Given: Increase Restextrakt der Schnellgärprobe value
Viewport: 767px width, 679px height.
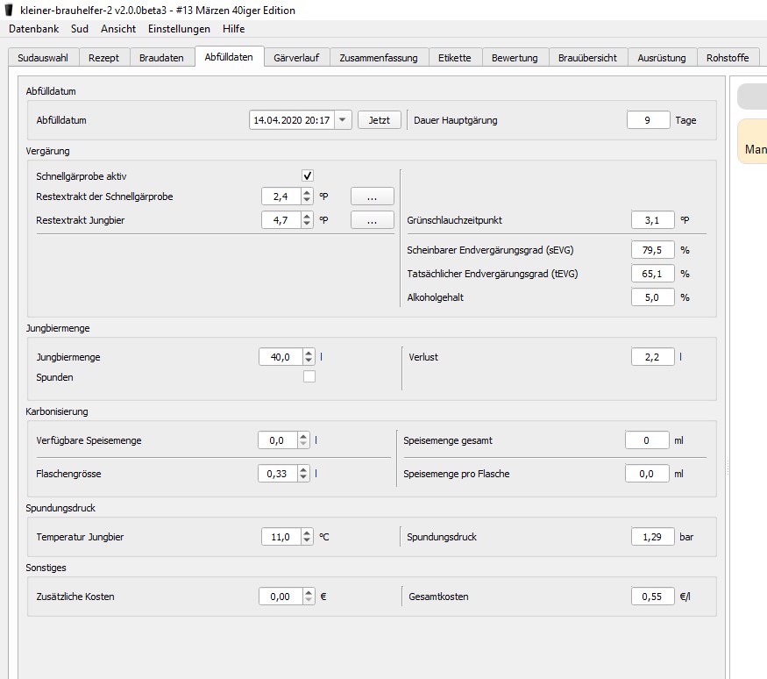Looking at the screenshot, I should 307,192.
